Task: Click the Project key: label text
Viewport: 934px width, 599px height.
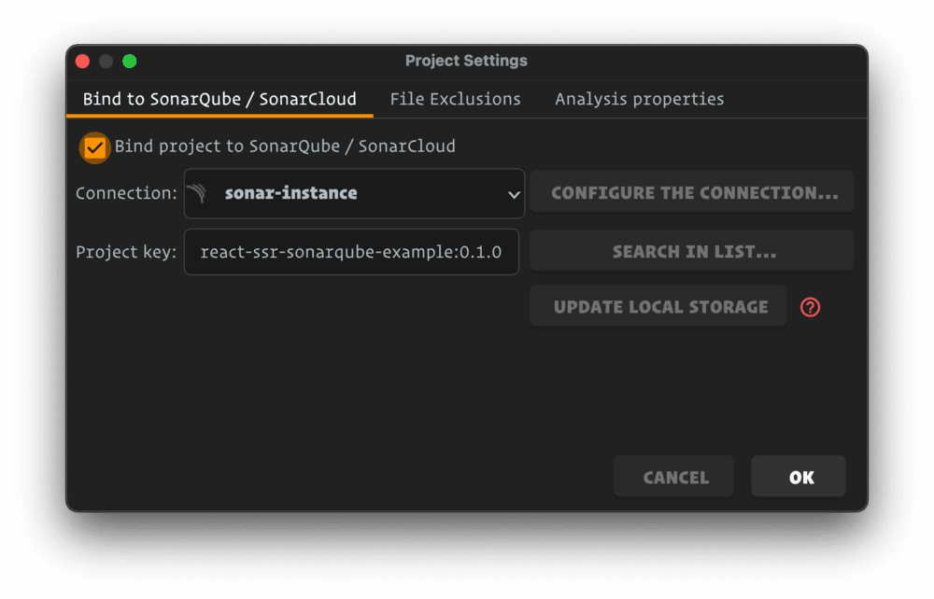Action: 126,252
